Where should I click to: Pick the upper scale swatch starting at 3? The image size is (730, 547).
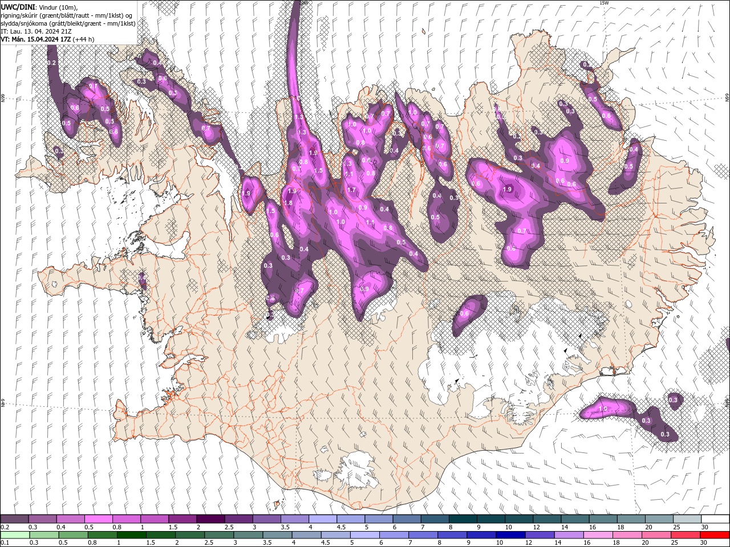coord(266,519)
